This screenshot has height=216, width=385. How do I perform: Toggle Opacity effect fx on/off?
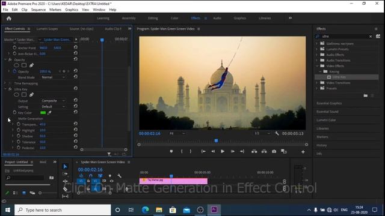click(10, 60)
